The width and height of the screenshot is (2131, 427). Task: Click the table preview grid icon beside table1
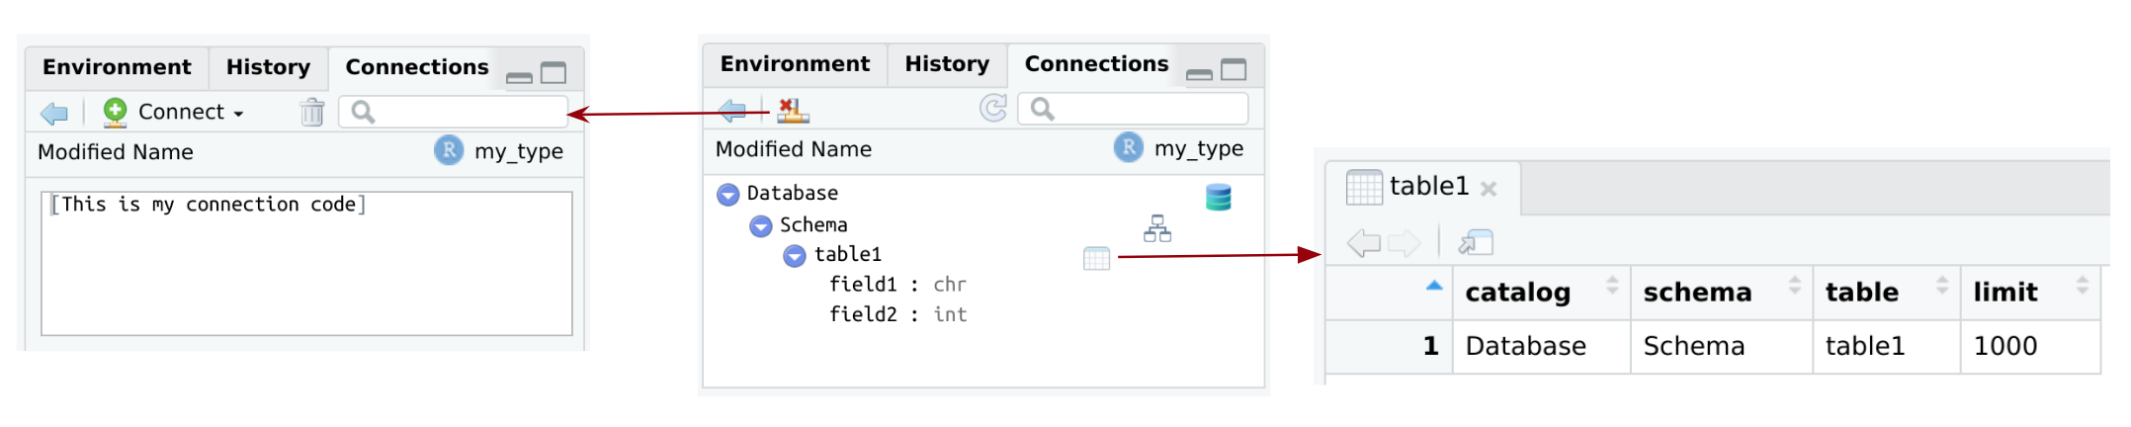[1096, 258]
